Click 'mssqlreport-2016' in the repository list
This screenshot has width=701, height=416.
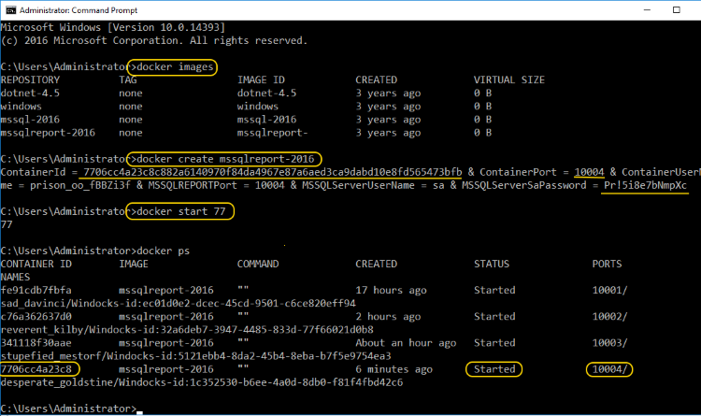click(x=48, y=133)
